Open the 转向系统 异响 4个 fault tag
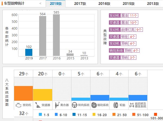 (x=124, y=50)
